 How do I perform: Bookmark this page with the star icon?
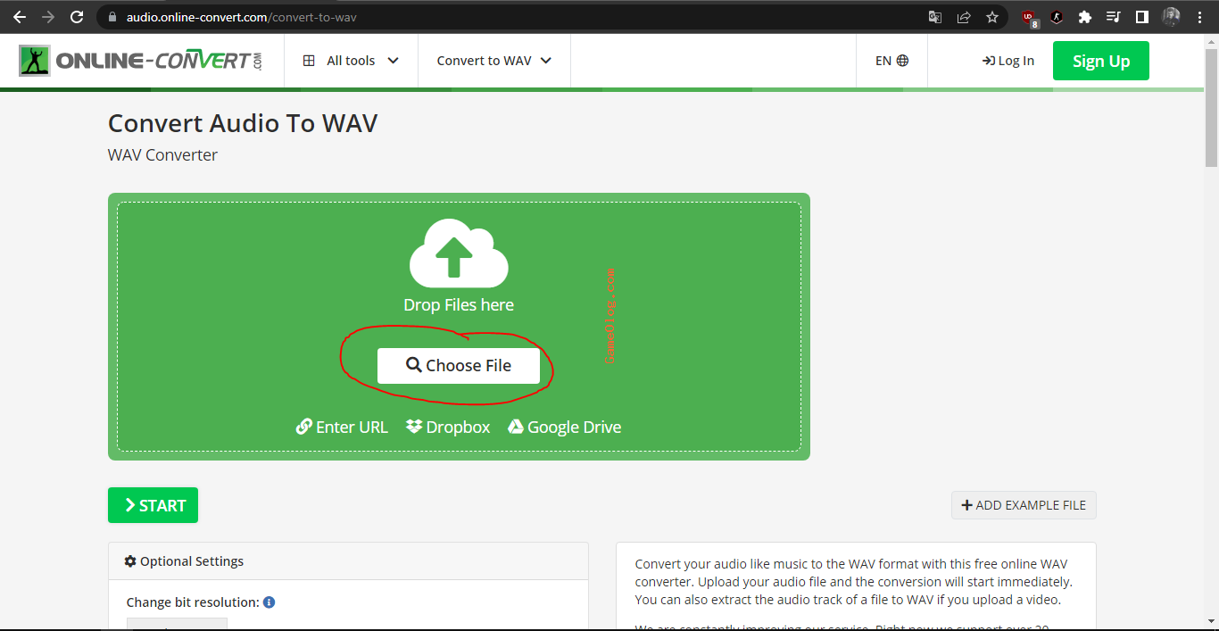coord(991,17)
